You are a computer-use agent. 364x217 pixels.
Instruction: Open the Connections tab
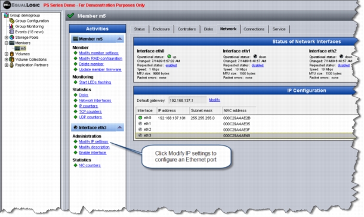pyautogui.click(x=254, y=29)
